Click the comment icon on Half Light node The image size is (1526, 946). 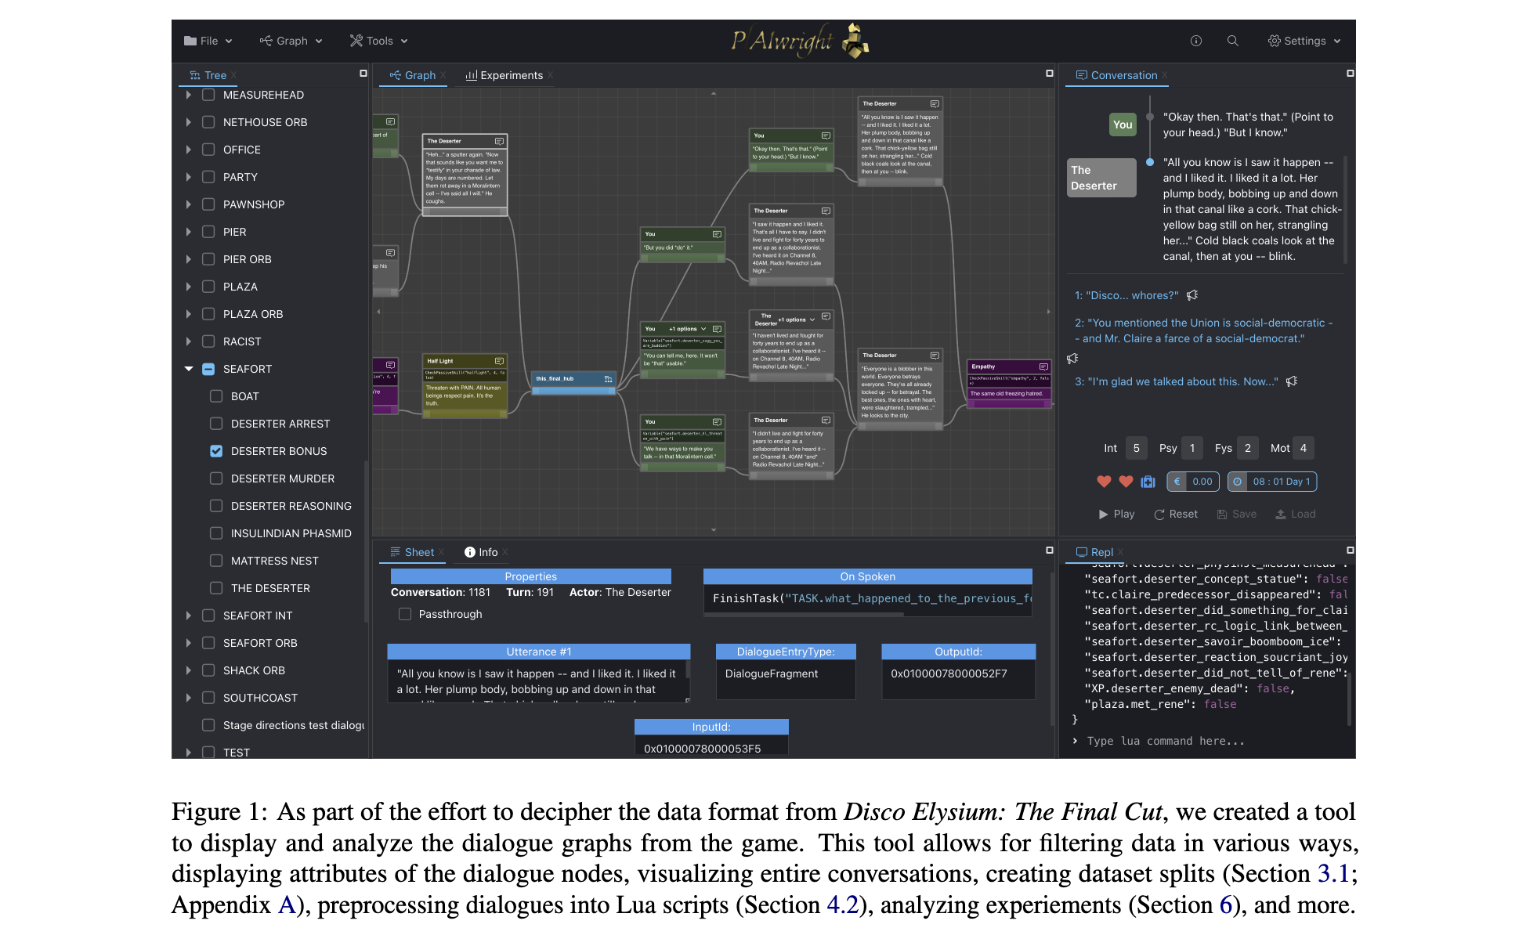coord(499,361)
